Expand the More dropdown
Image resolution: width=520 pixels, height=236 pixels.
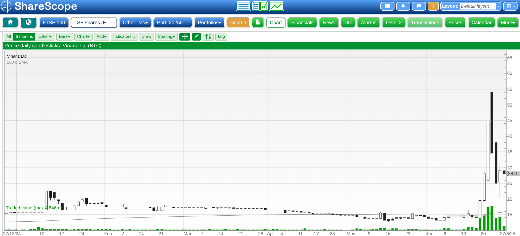(x=508, y=23)
